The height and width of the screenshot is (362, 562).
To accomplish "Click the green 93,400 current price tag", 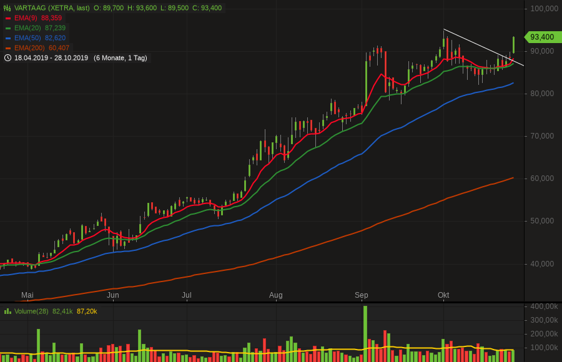I will [542, 37].
